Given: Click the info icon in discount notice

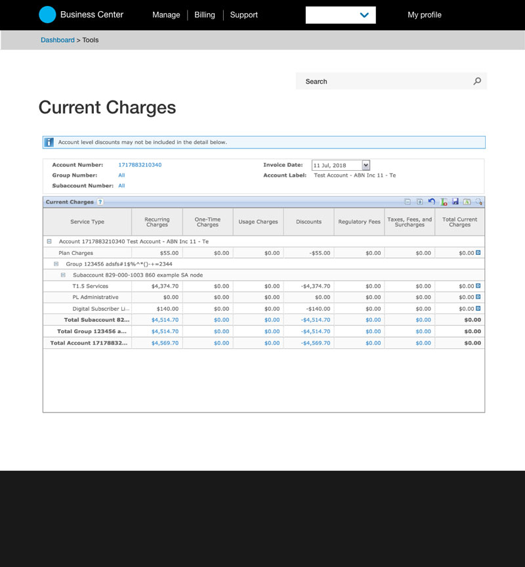Looking at the screenshot, I should [49, 142].
